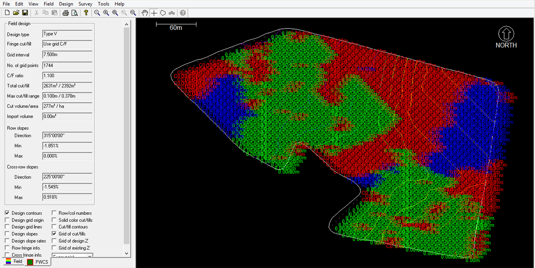Switch to the Field tab
The width and height of the screenshot is (535, 268).
(13, 262)
